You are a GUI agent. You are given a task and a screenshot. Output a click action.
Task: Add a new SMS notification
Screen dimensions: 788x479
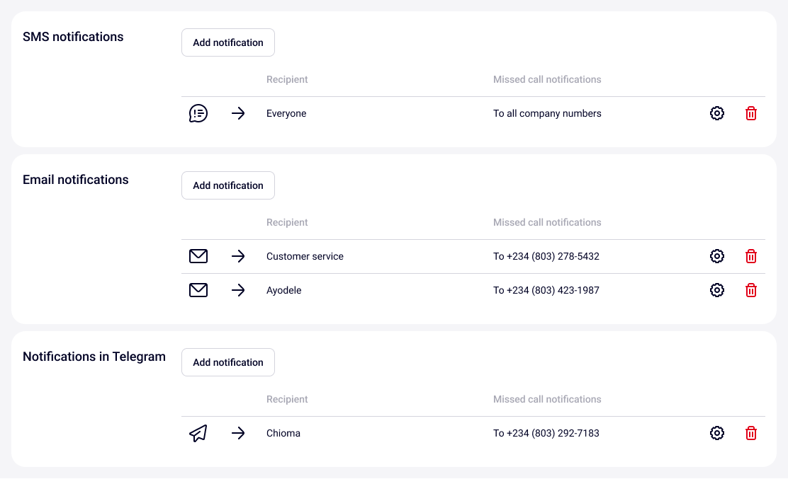(x=228, y=42)
